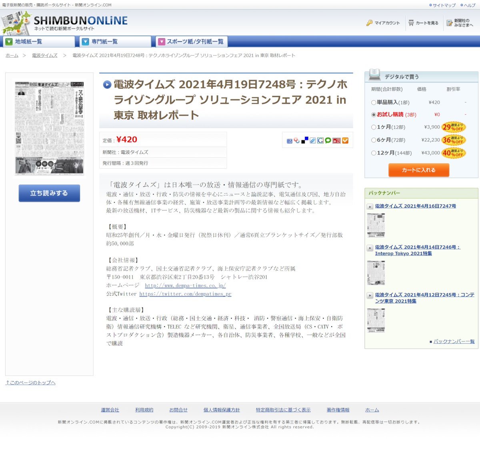
Task: Open the 利用規約 footer link
Action: (144, 410)
